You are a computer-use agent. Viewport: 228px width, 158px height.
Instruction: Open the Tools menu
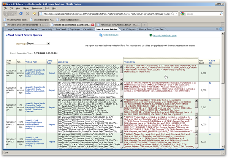click(x=47, y=8)
